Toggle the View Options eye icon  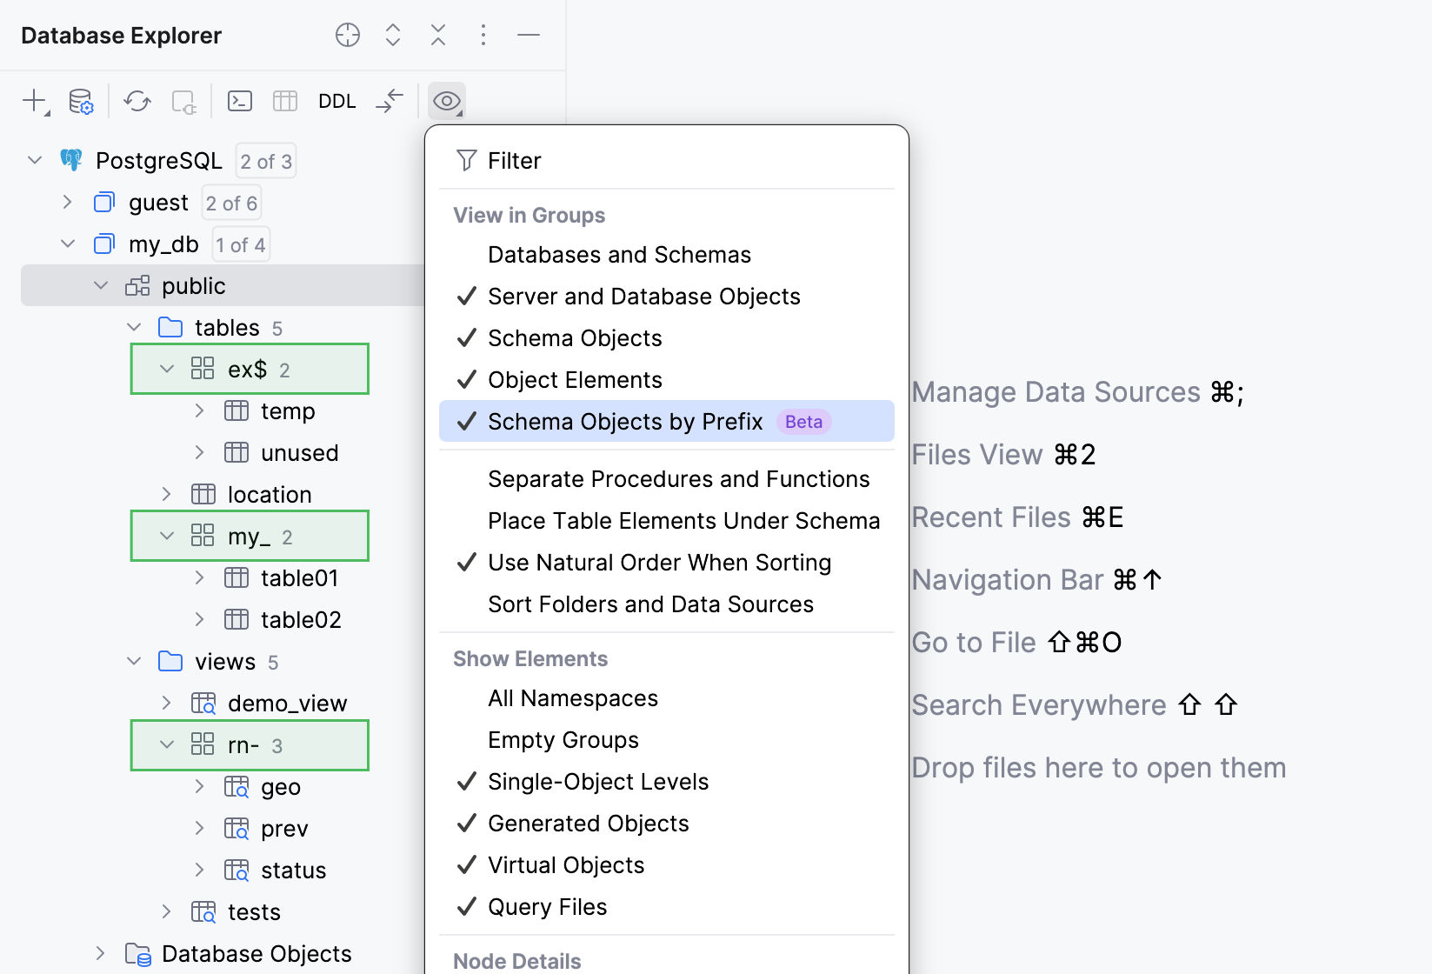click(447, 101)
